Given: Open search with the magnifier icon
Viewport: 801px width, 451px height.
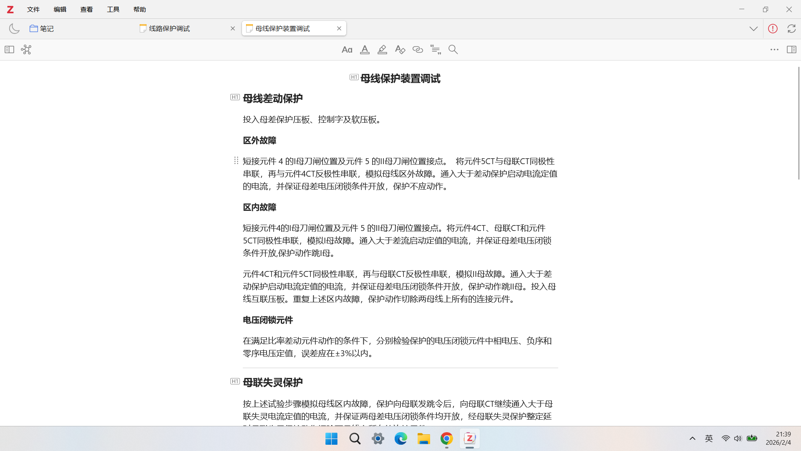Looking at the screenshot, I should (x=453, y=50).
